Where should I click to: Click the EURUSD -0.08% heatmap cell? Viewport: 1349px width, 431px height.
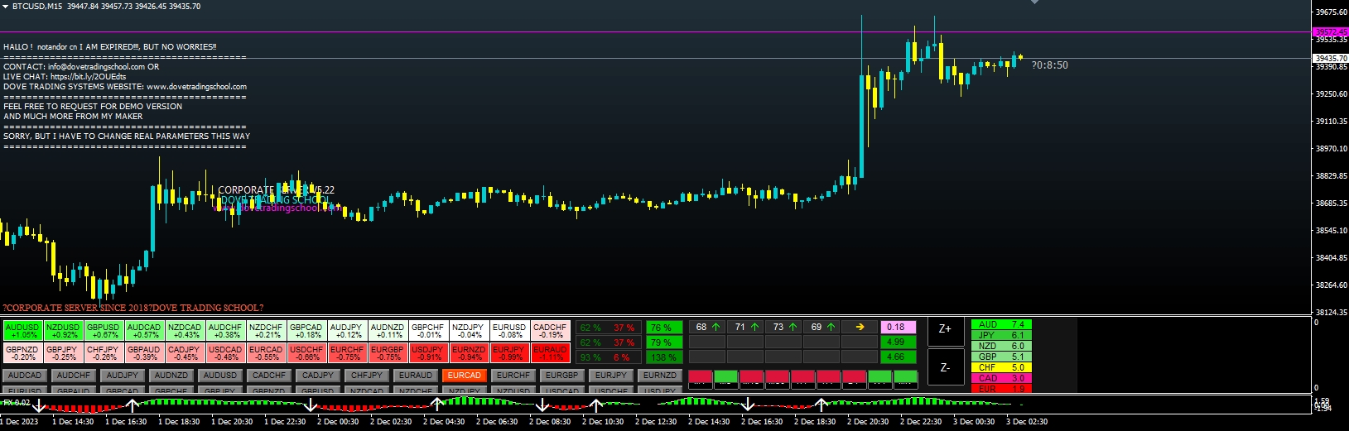(511, 331)
